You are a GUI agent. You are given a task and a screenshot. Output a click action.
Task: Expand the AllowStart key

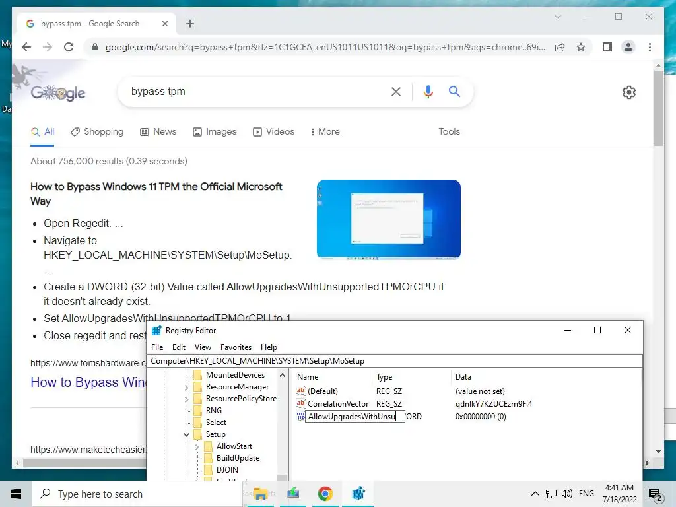[x=197, y=447]
